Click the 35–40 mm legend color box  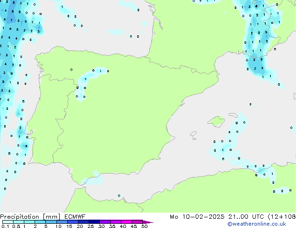(x=115, y=222)
